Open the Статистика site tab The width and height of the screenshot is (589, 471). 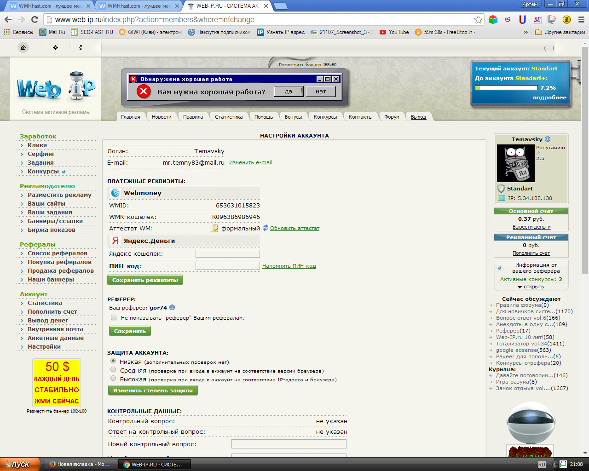[229, 117]
